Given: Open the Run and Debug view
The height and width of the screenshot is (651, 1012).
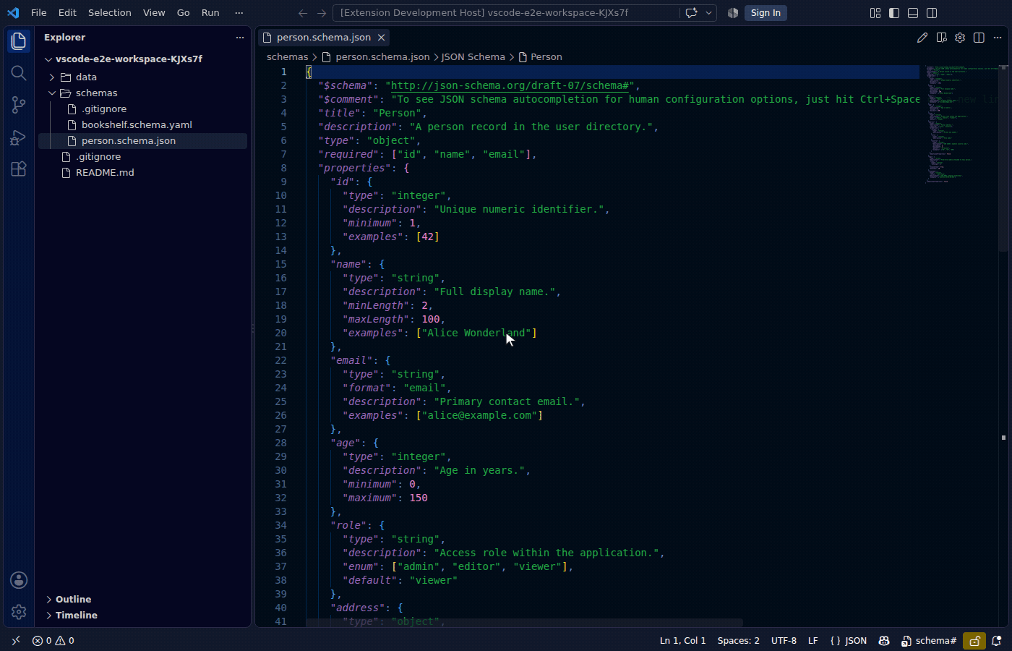Looking at the screenshot, I should pos(19,137).
